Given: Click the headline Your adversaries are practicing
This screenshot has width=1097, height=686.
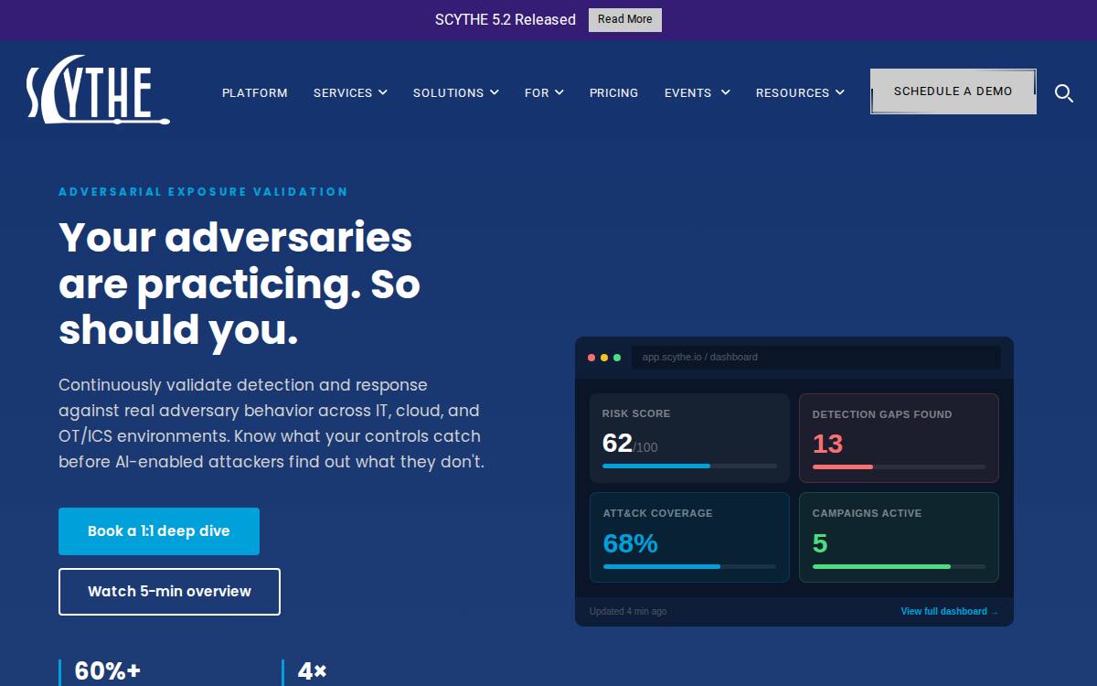Looking at the screenshot, I should 240,284.
